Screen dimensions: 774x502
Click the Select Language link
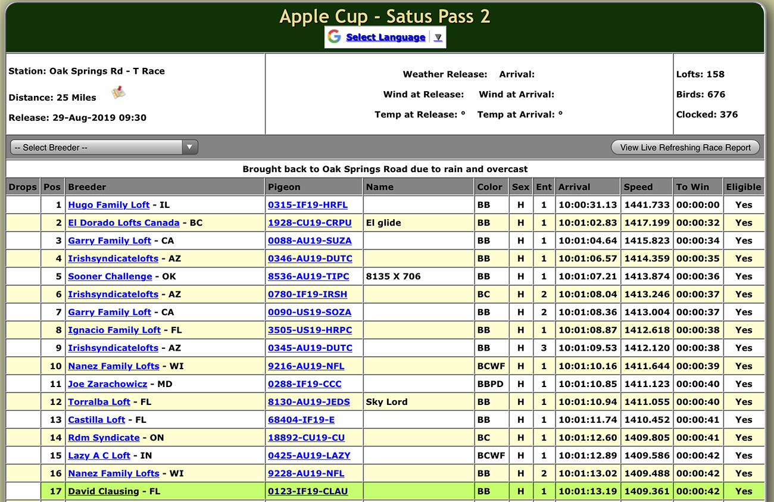pyautogui.click(x=385, y=37)
